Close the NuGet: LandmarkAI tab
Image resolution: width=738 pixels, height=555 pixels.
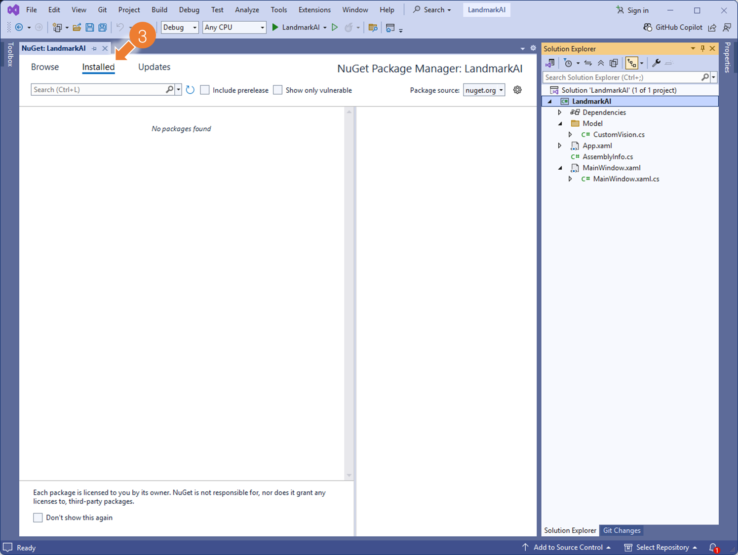tap(105, 48)
